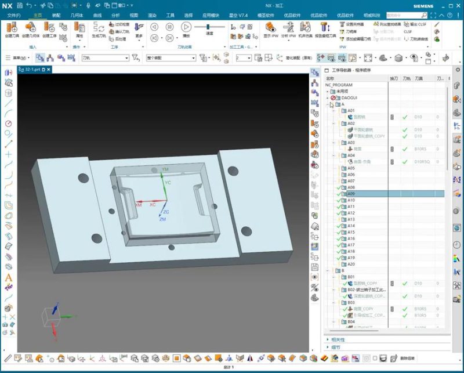Click the 删除组装 button in bottom toolbar
This screenshot has width=464, height=373.
pos(407,358)
